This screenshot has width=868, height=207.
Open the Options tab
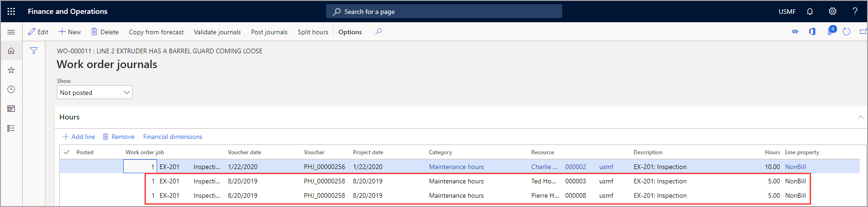pos(350,32)
